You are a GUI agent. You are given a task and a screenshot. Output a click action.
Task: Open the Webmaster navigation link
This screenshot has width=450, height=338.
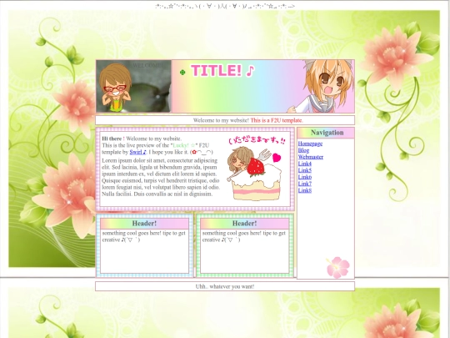(x=311, y=157)
